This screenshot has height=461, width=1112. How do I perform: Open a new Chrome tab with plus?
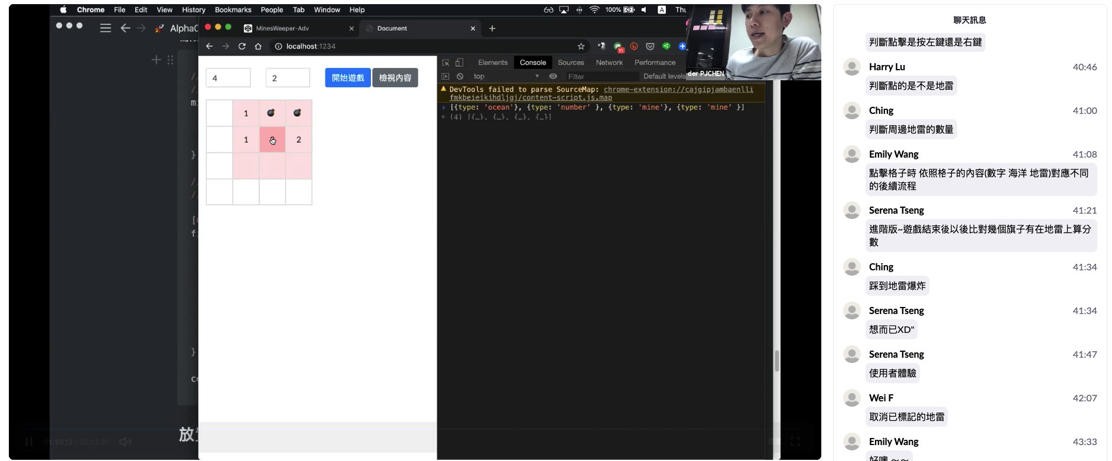click(492, 28)
